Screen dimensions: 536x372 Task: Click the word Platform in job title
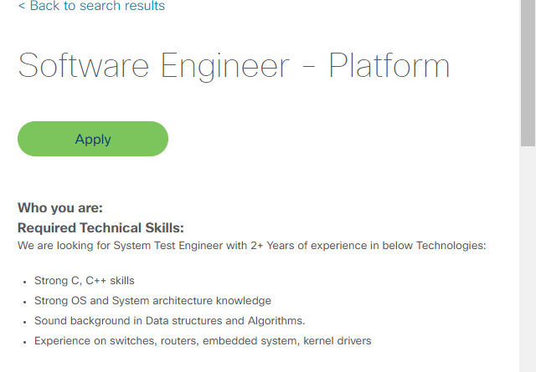pos(389,66)
